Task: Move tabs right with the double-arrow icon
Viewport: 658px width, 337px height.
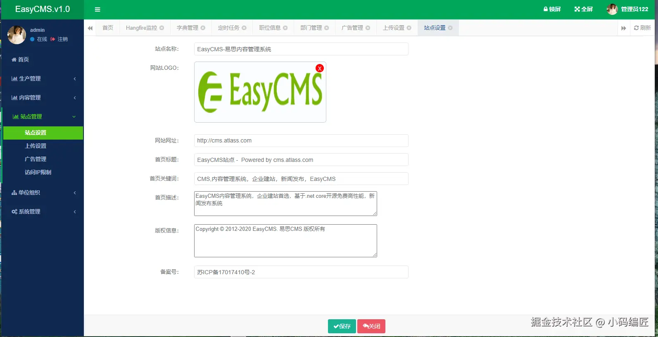Action: click(x=623, y=28)
